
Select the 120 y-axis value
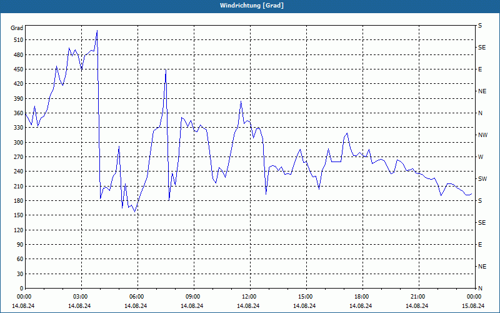pos(19,230)
